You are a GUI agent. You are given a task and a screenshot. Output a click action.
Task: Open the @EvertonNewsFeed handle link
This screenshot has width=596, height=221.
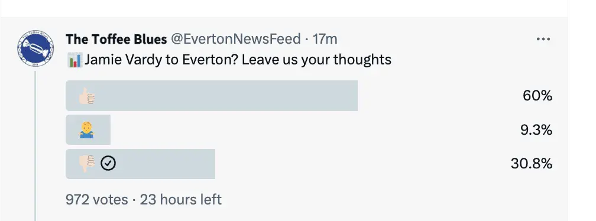236,39
